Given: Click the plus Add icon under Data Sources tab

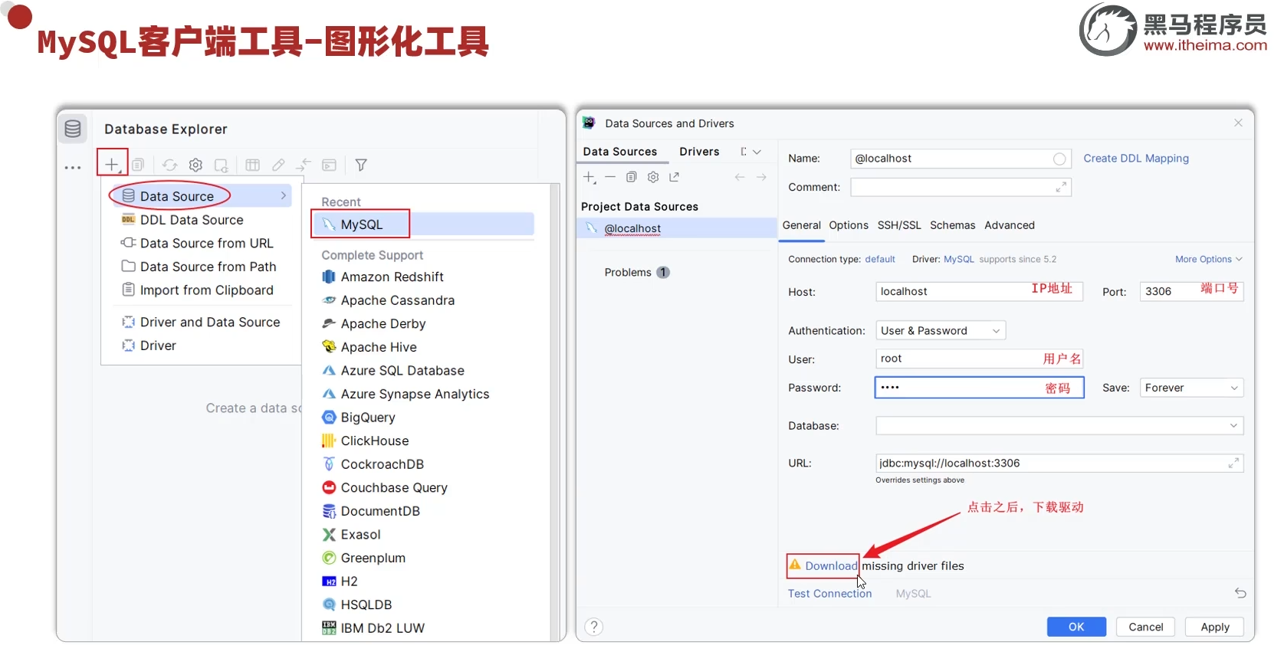Looking at the screenshot, I should (589, 177).
